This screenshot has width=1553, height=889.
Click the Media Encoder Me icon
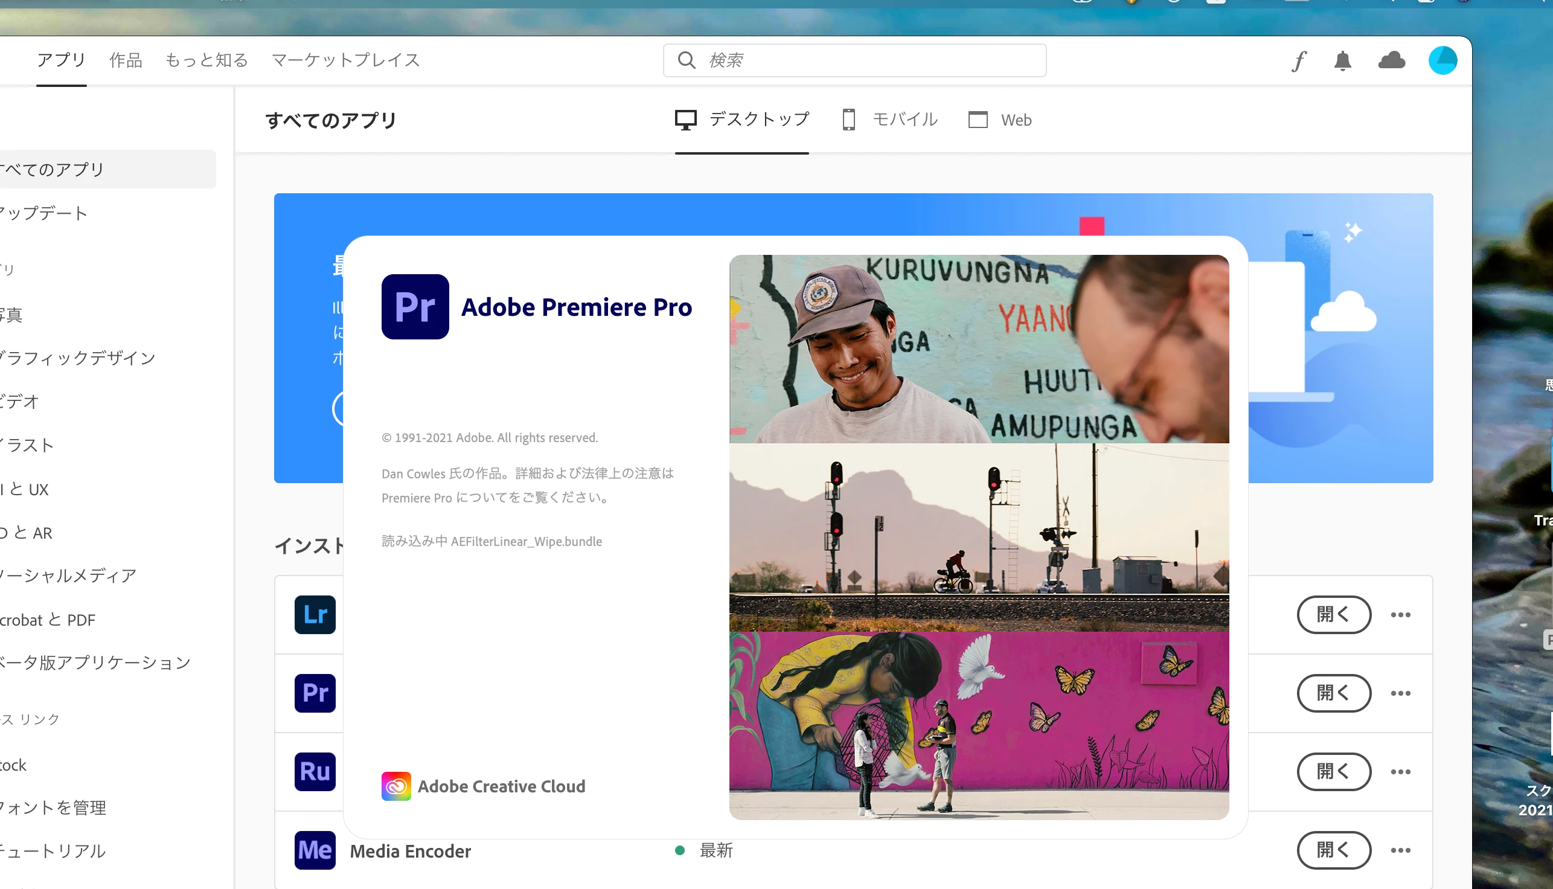pyautogui.click(x=315, y=850)
